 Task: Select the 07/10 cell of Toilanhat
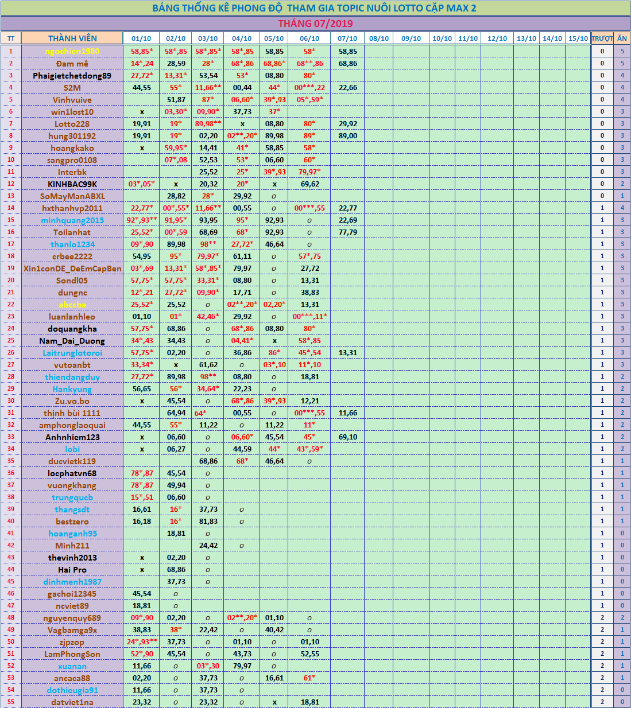pos(348,232)
